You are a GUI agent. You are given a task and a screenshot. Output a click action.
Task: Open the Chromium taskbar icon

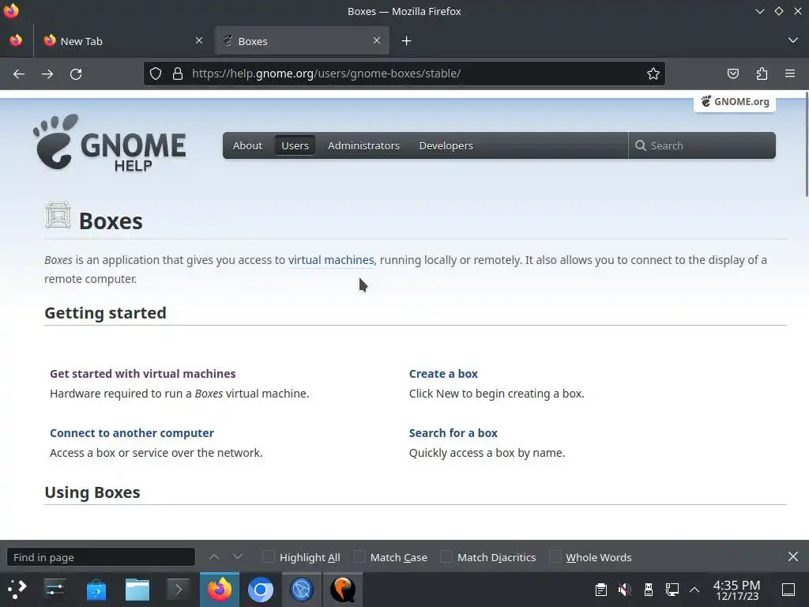click(x=261, y=590)
